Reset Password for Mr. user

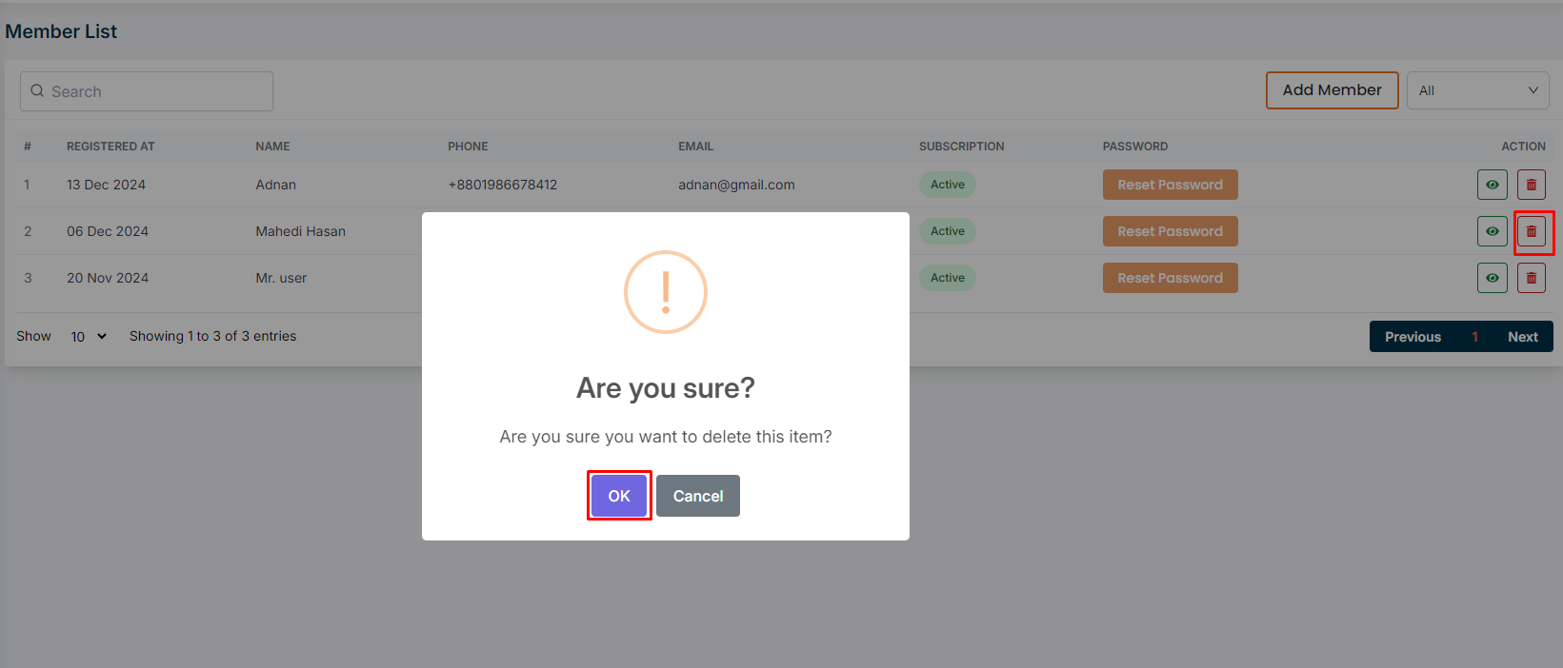(1170, 278)
